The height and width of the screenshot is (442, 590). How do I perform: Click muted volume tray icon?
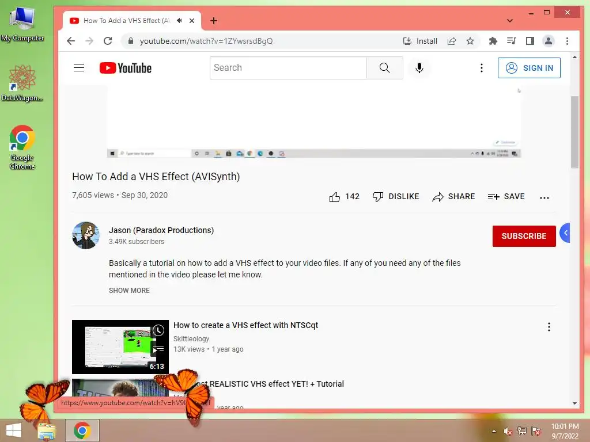pyautogui.click(x=508, y=431)
